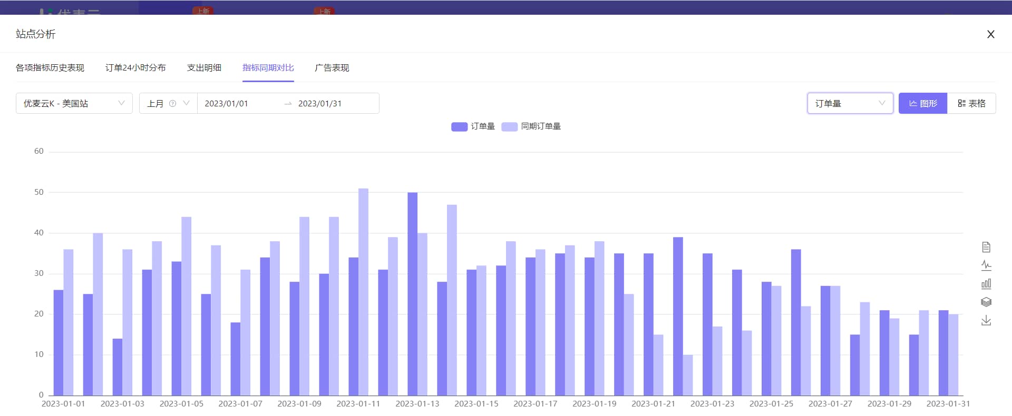Screen dimensions: 1012x416
Task: Click the 订单量 bar for 2023-01-13
Action: tap(412, 294)
